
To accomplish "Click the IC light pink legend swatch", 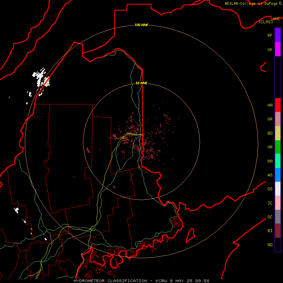I will coord(278,203).
